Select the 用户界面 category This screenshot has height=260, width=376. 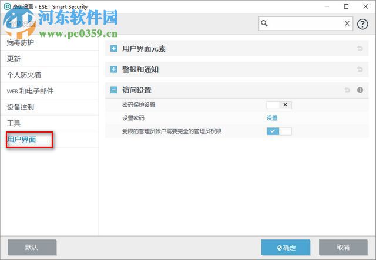pos(49,140)
